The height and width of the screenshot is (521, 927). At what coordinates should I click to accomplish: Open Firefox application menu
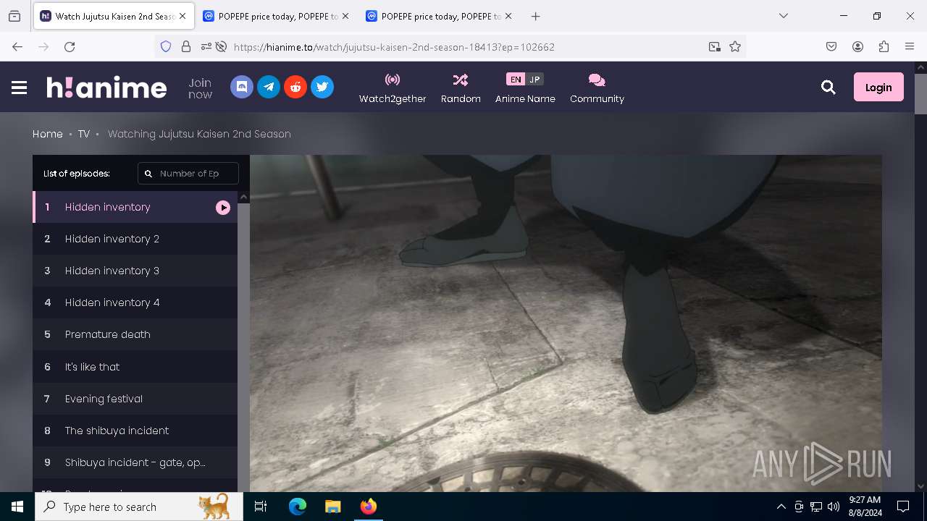pos(910,46)
